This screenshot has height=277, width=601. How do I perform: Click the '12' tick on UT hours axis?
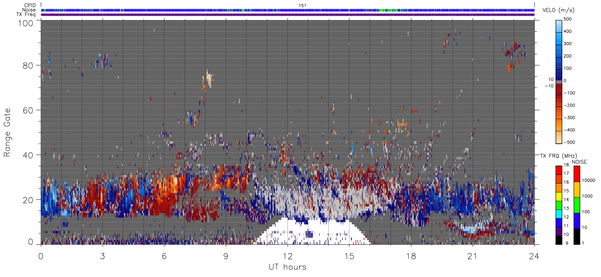click(x=287, y=256)
